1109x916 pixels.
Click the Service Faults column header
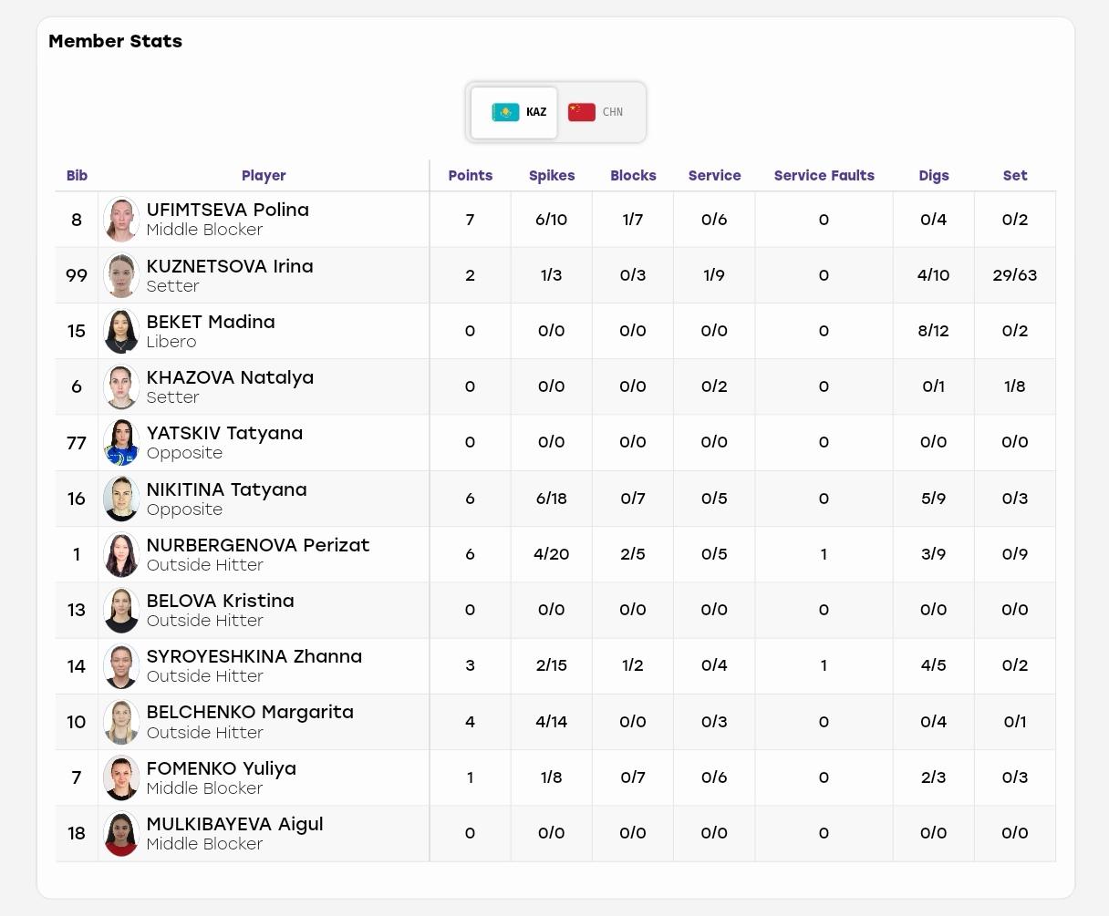[824, 176]
